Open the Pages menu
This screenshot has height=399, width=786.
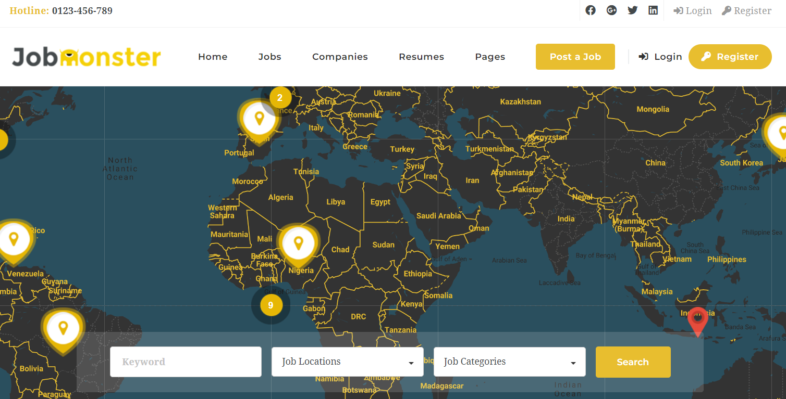click(x=490, y=57)
